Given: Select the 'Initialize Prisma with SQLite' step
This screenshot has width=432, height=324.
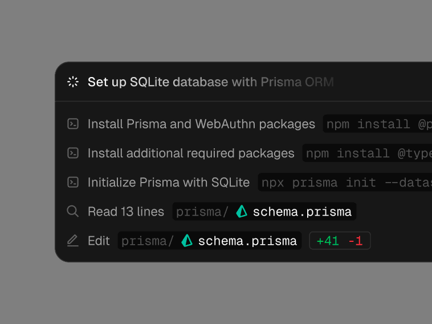Looking at the screenshot, I should point(169,183).
